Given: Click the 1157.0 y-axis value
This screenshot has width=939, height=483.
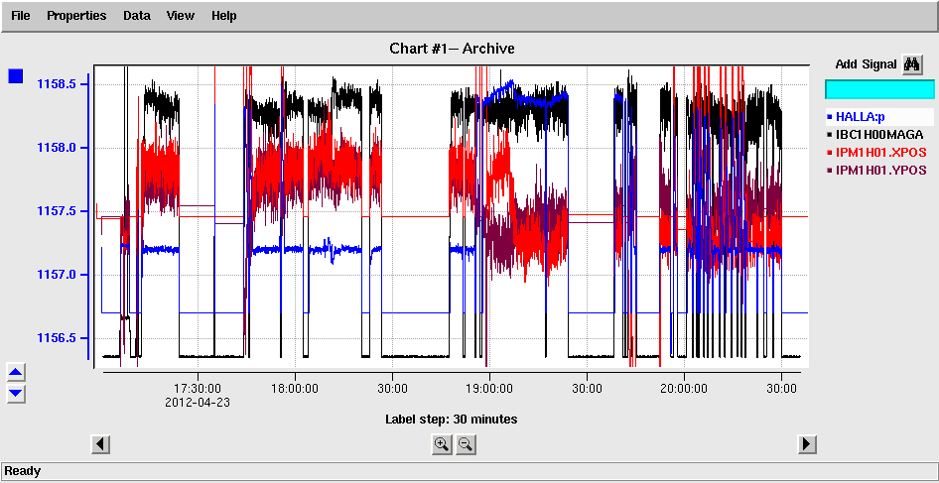Looking at the screenshot, I should pos(57,275).
